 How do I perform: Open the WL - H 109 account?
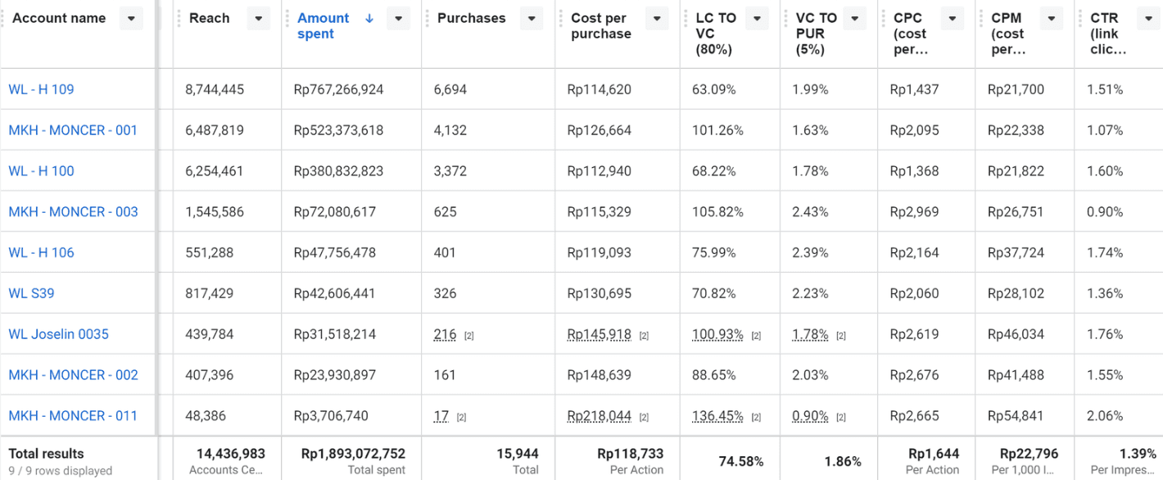point(41,89)
